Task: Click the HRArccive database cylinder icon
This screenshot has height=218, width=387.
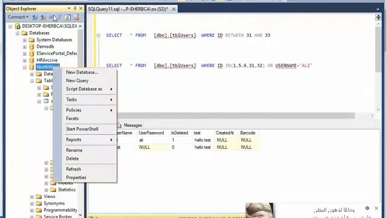Action: point(31,60)
